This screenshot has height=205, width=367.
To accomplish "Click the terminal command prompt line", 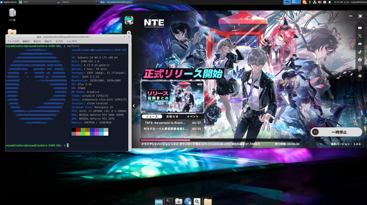I will pos(37,145).
